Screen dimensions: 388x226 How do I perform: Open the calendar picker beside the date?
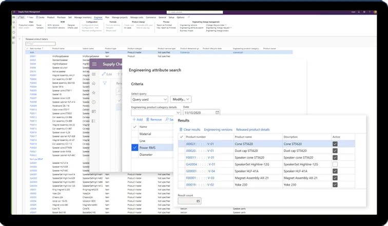point(218,112)
